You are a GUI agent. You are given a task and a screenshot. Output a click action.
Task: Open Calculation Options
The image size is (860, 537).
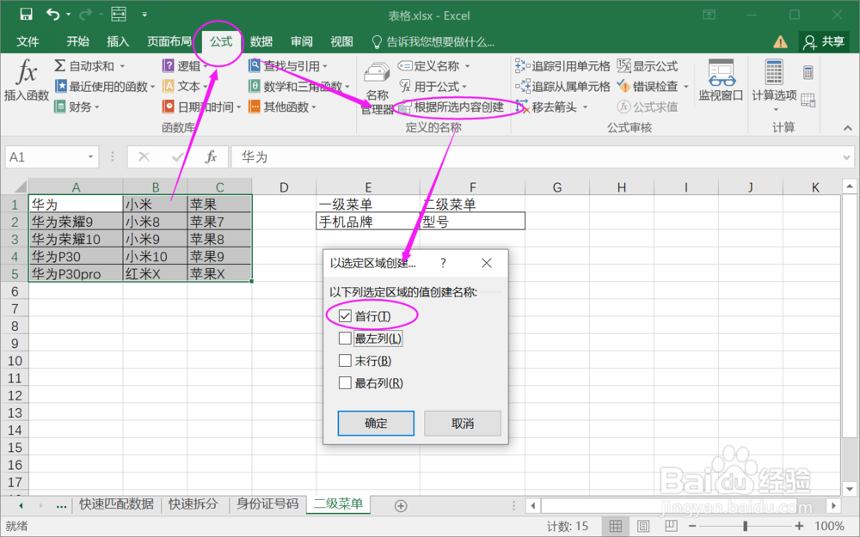coord(775,85)
